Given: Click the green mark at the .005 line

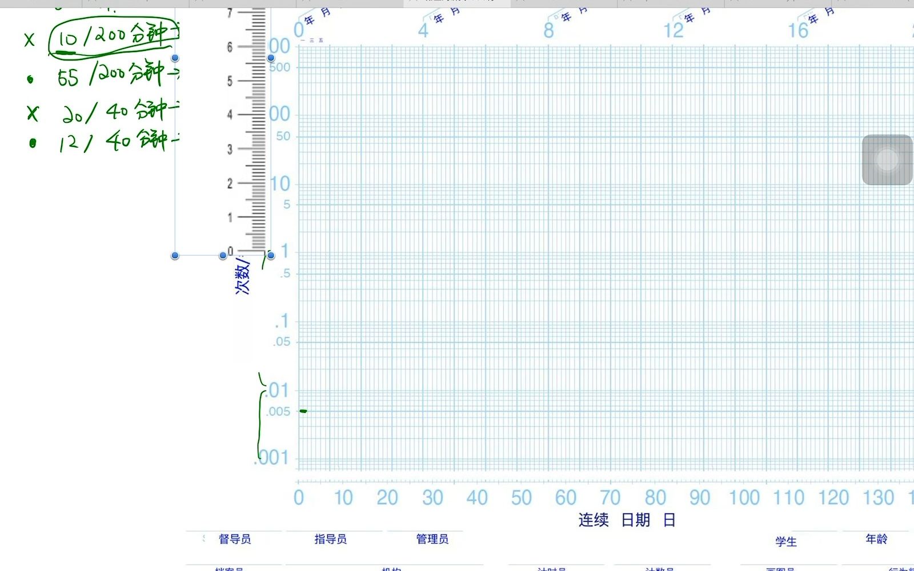Looking at the screenshot, I should [303, 411].
